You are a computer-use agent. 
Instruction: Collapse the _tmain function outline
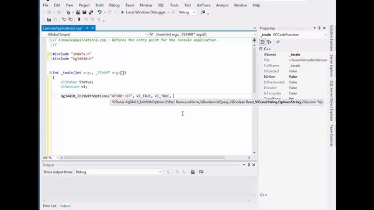point(51,72)
